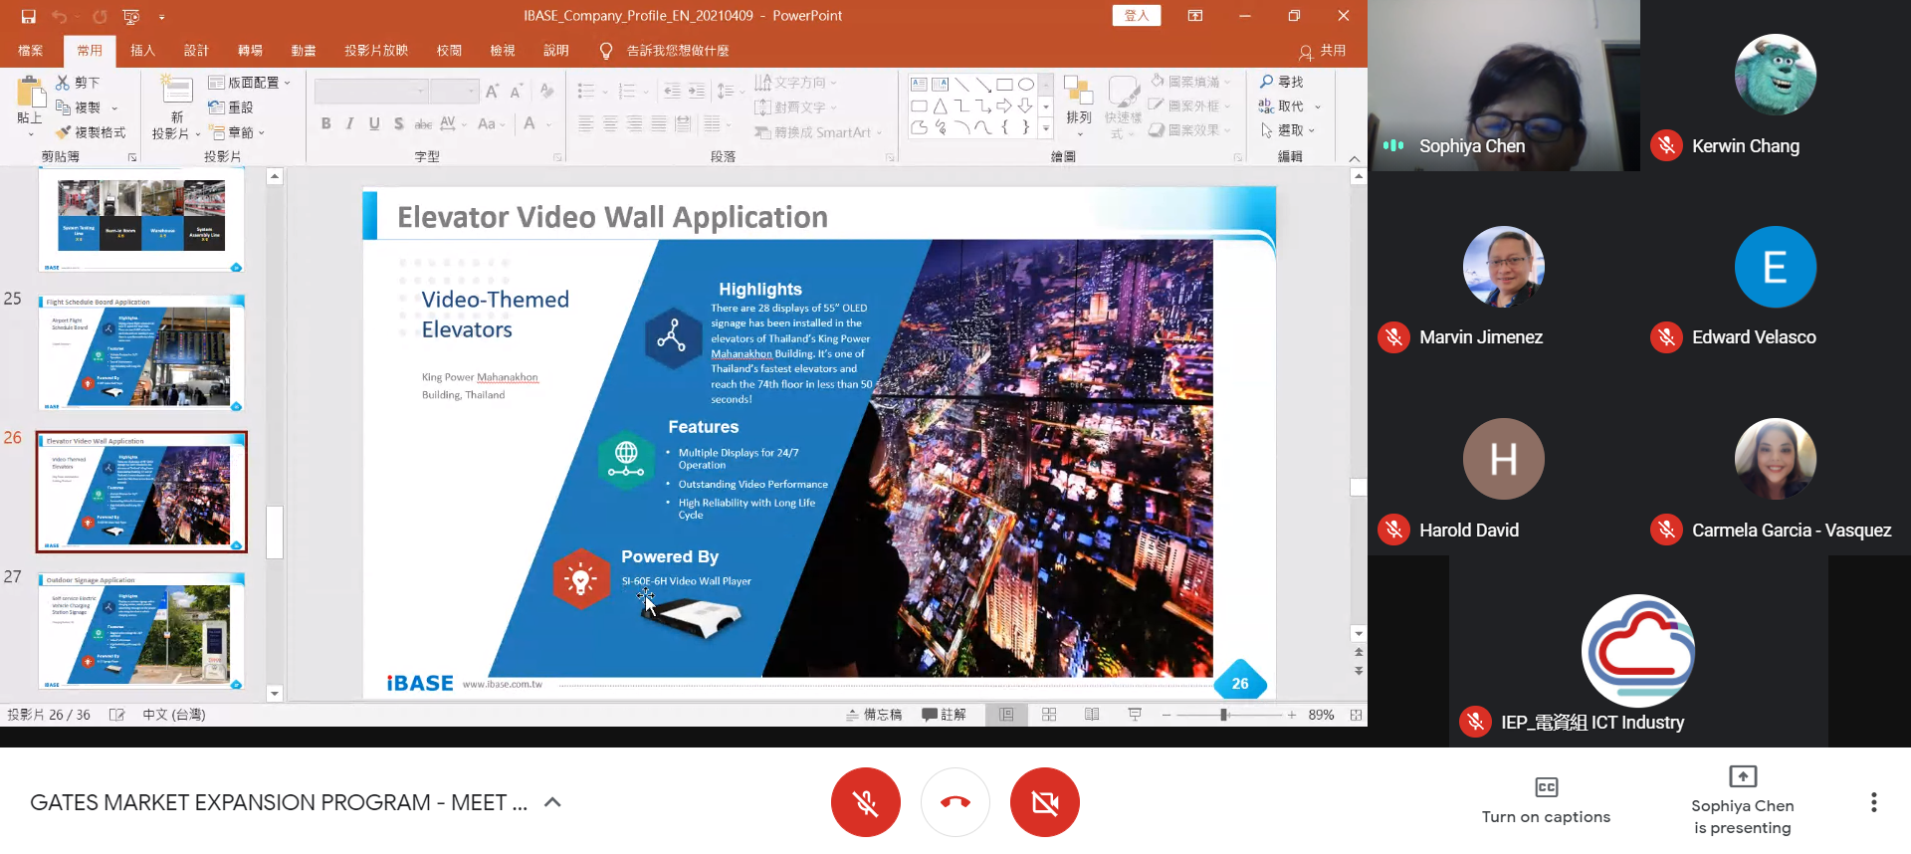Open the 動畫 animations tab

[x=304, y=51]
